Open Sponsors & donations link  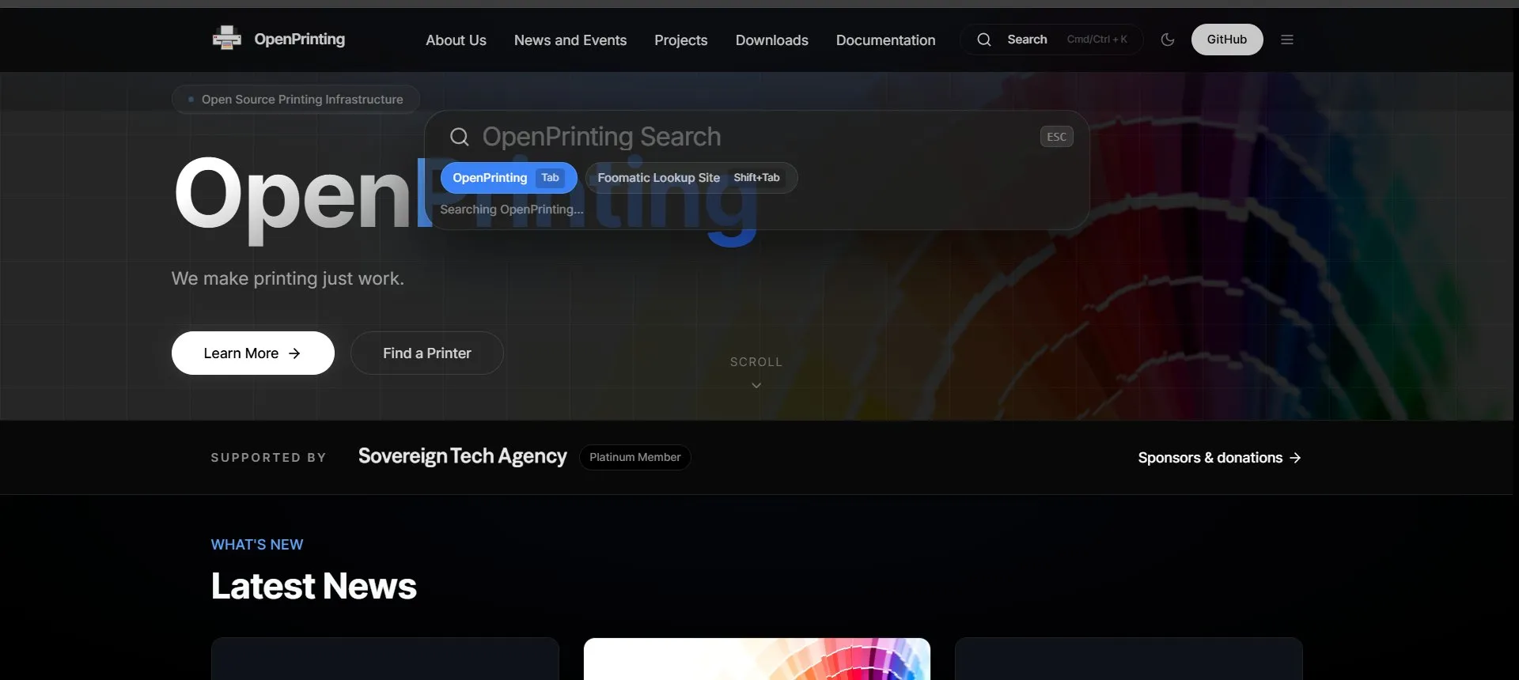coord(1219,458)
